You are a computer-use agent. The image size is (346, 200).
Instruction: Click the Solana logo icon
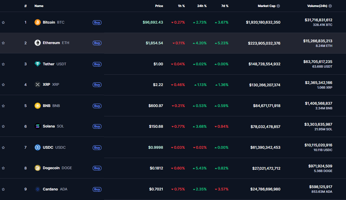click(x=38, y=126)
